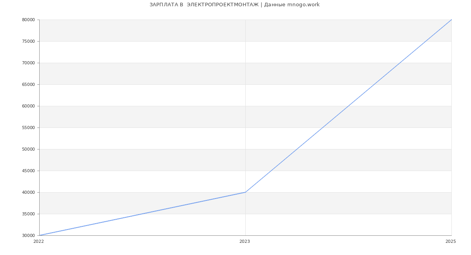The width and height of the screenshot is (471, 255).
Task: Click the line segment between 2023 and 2025
Action: pos(349,106)
